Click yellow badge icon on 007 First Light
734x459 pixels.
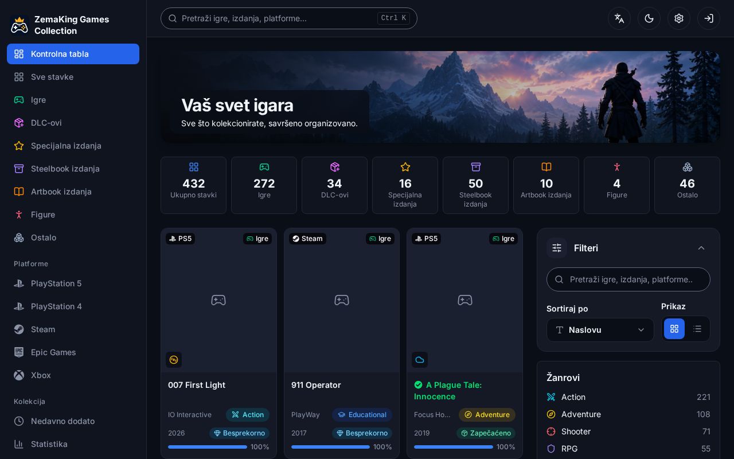174,360
